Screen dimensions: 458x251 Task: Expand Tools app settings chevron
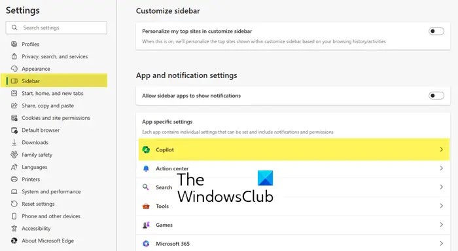(x=442, y=206)
